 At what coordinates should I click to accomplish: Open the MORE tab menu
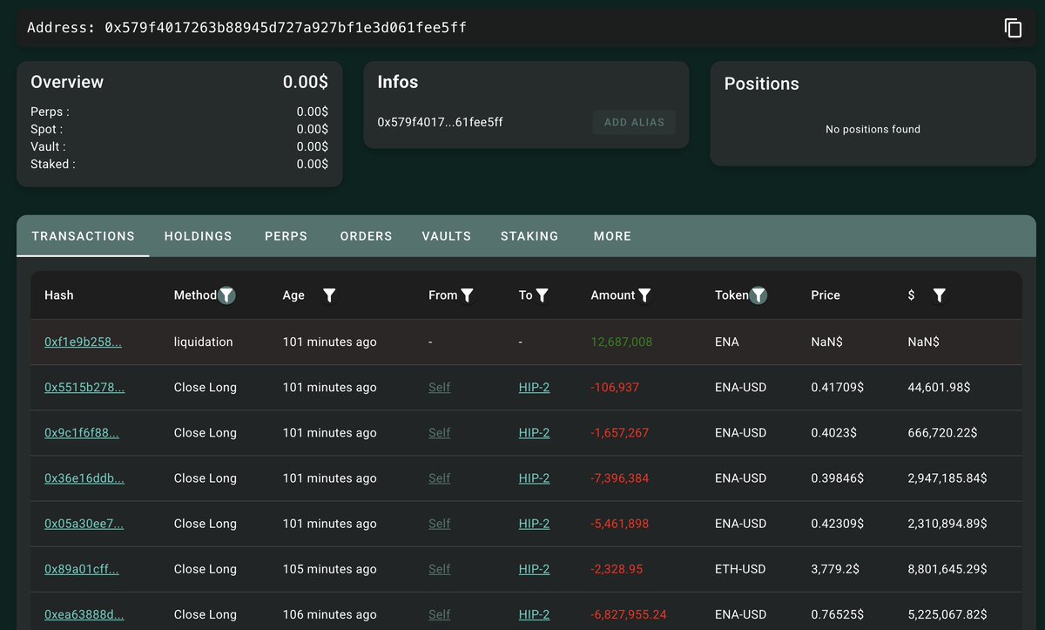tap(612, 236)
